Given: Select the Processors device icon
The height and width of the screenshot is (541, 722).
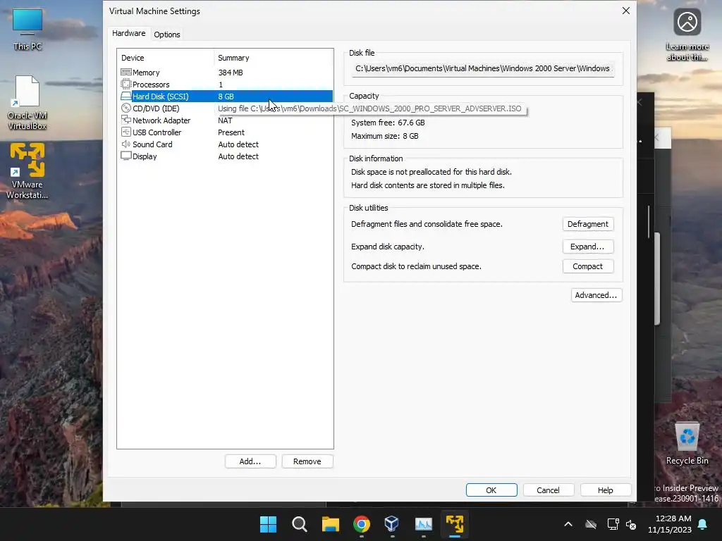Looking at the screenshot, I should tap(126, 85).
